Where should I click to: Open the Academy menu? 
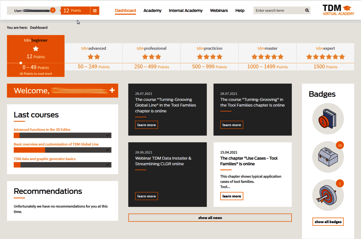[x=152, y=10]
